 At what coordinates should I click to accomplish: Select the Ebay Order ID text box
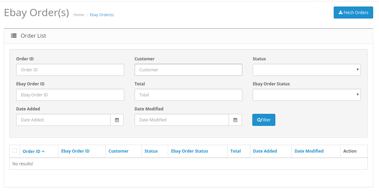pos(70,95)
